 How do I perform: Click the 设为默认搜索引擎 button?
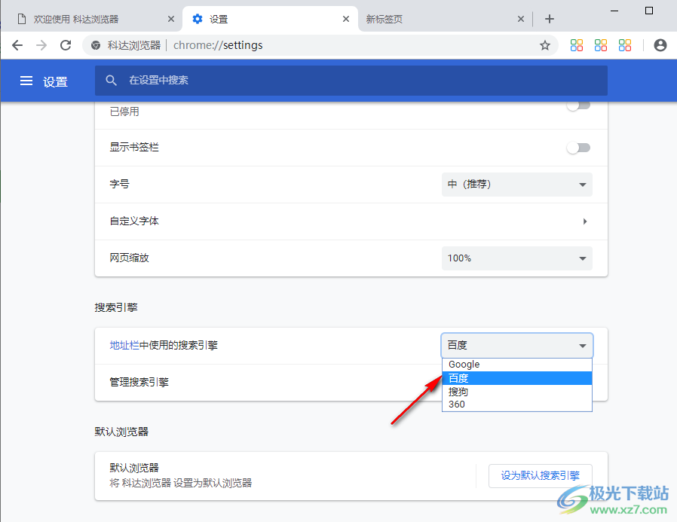(540, 475)
